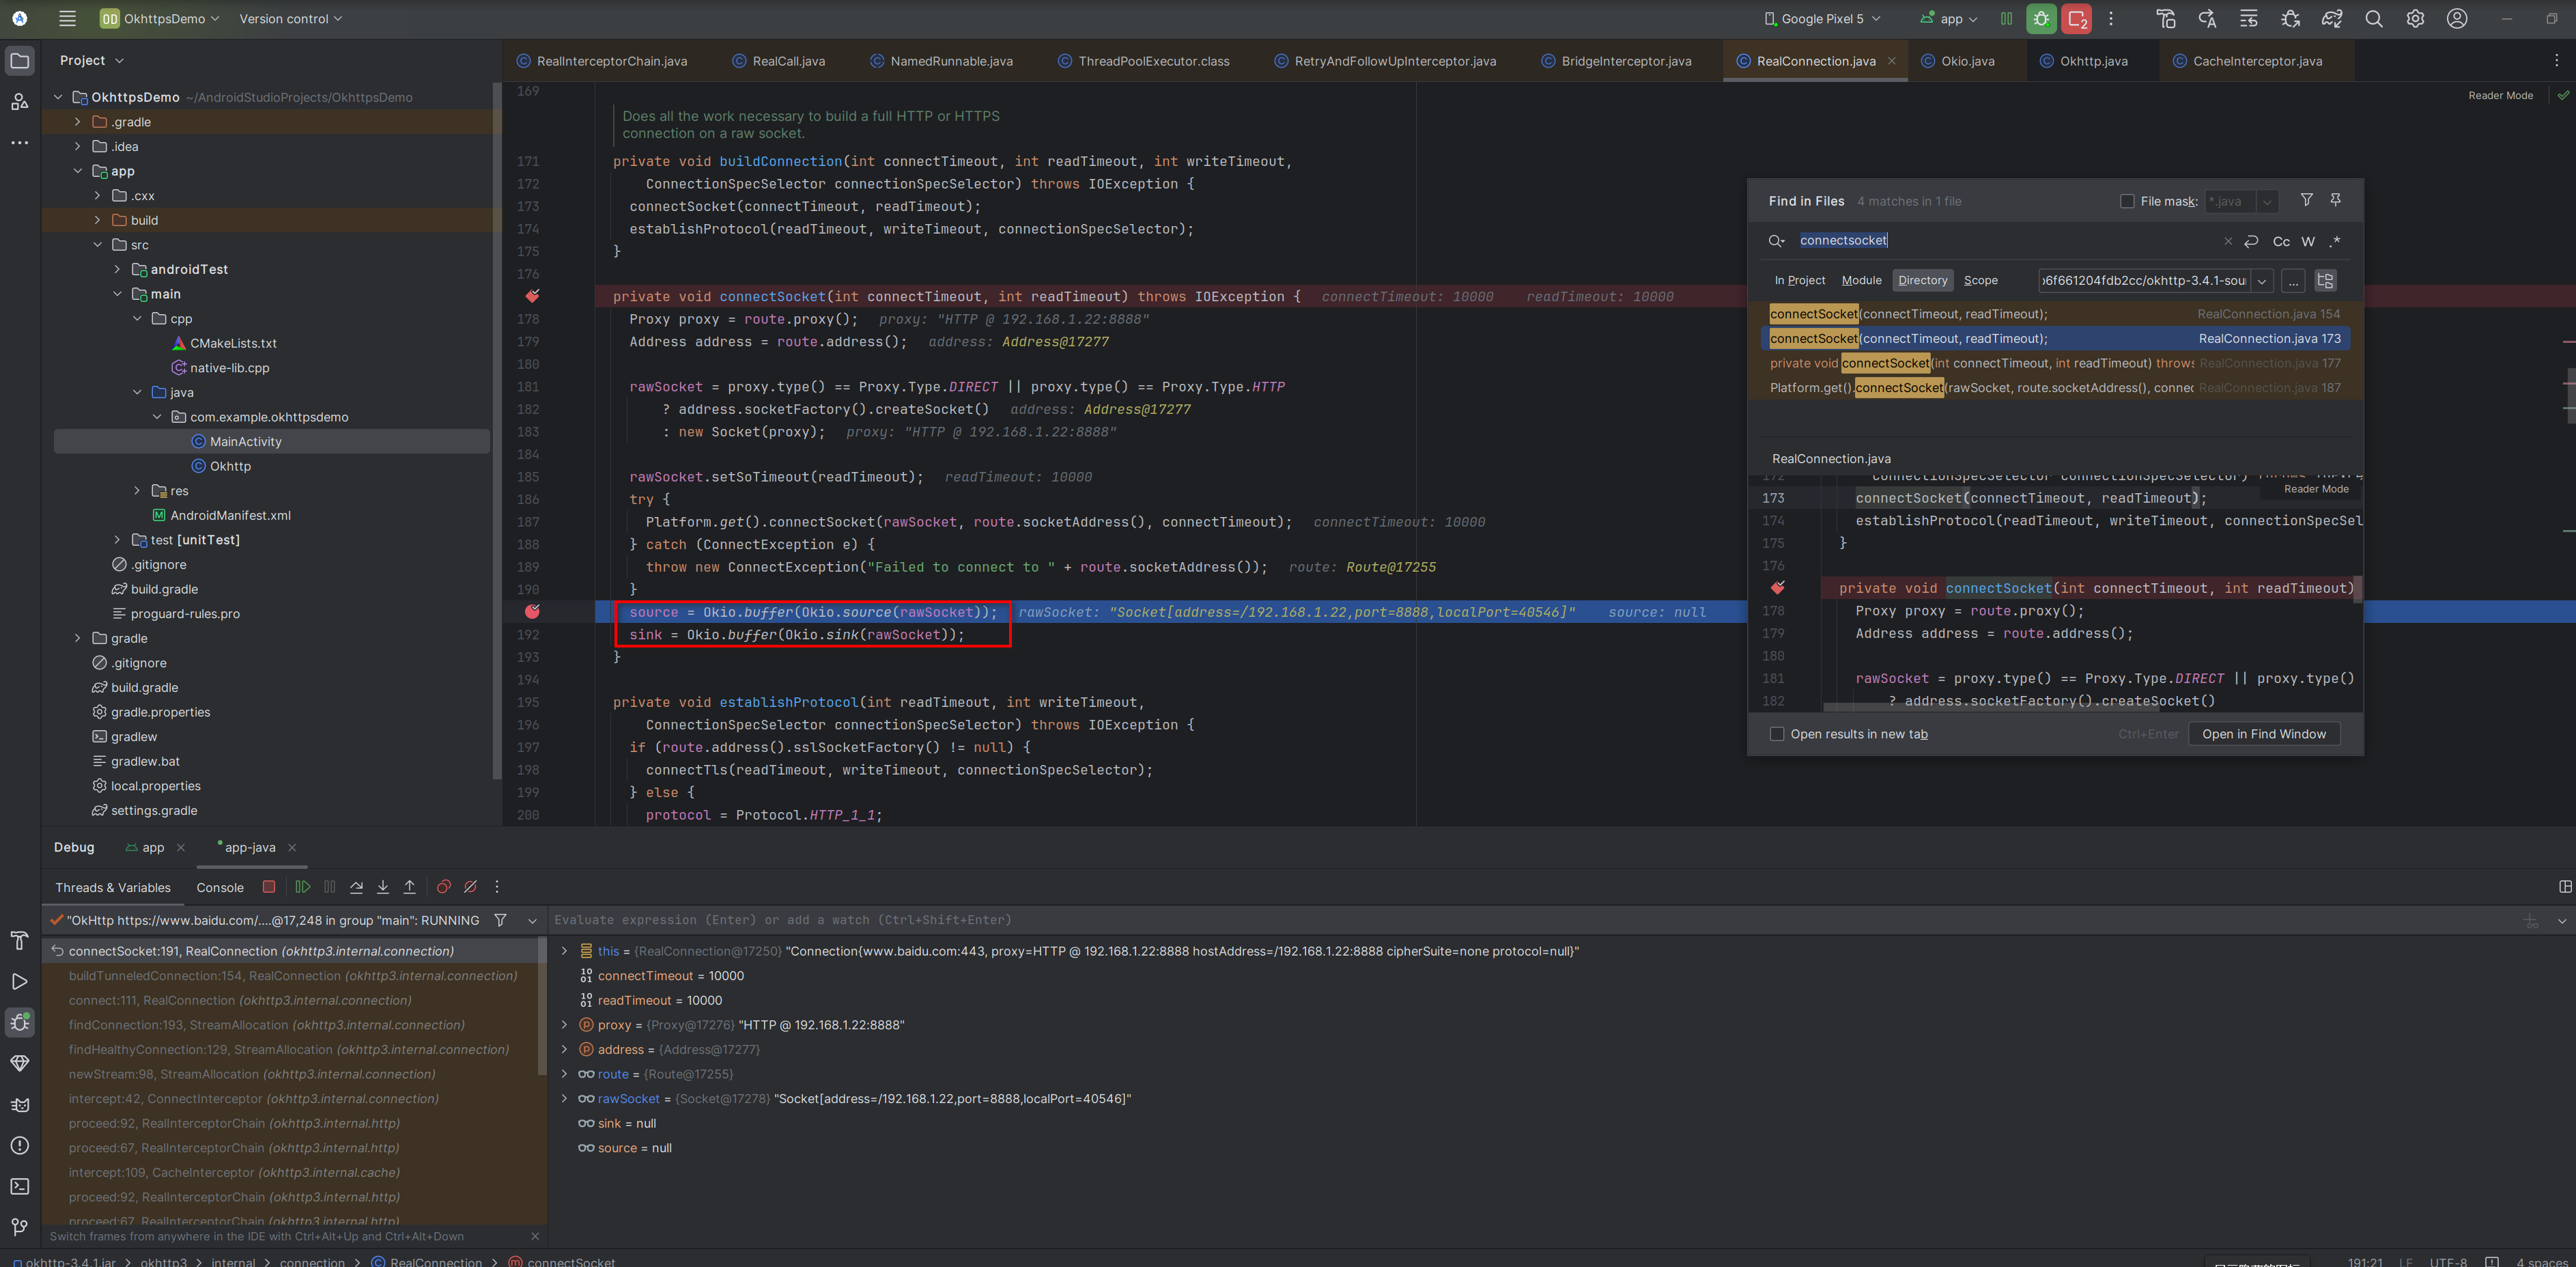
Task: Click the breakpoint marker on line 177
Action: tap(532, 296)
